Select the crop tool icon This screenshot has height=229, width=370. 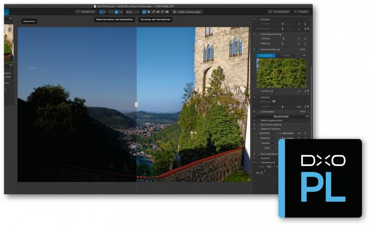148,12
